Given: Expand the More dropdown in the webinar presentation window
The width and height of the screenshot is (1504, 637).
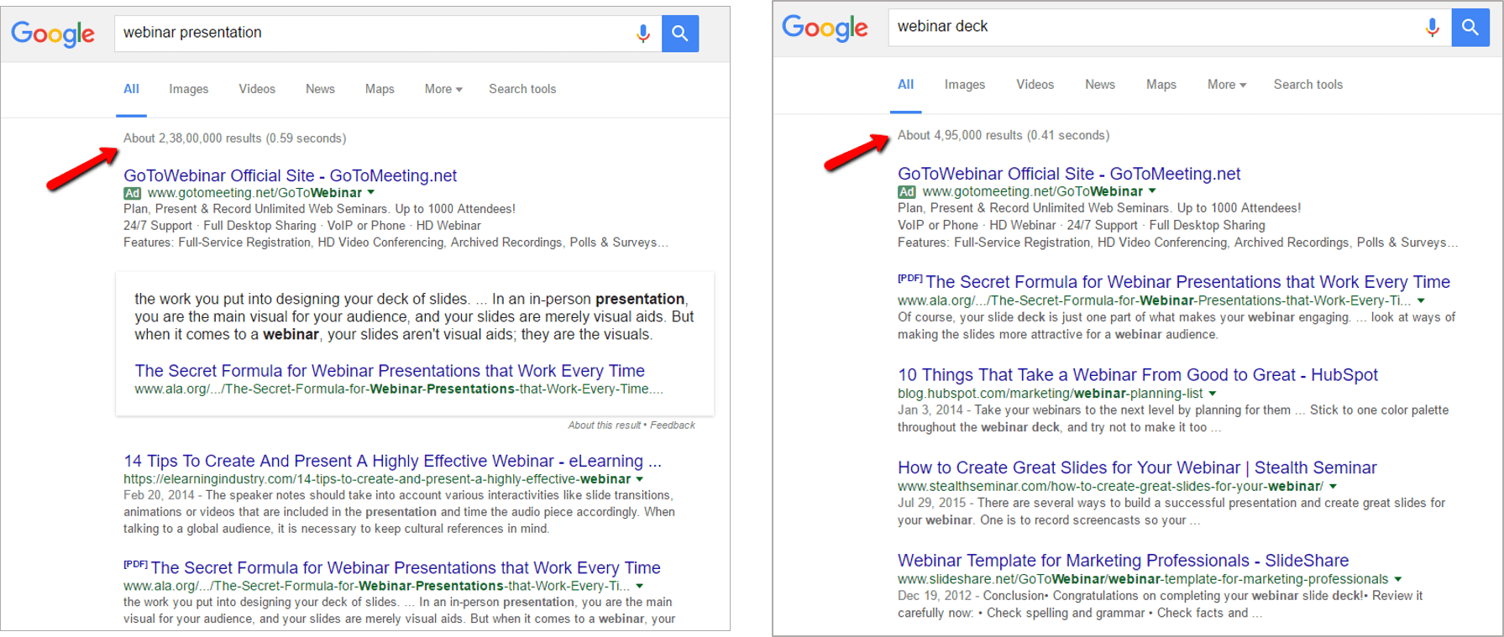Looking at the screenshot, I should click(x=443, y=89).
